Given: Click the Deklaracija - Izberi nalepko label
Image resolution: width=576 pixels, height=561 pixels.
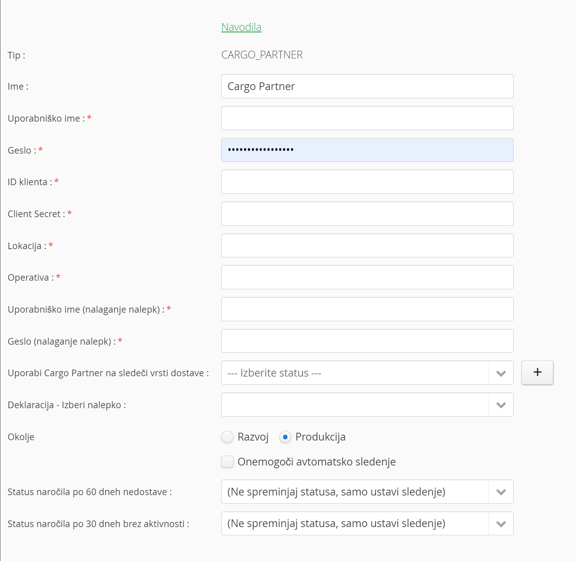Looking at the screenshot, I should point(67,405).
